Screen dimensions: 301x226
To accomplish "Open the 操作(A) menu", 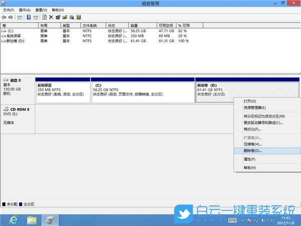I will (24, 10).
